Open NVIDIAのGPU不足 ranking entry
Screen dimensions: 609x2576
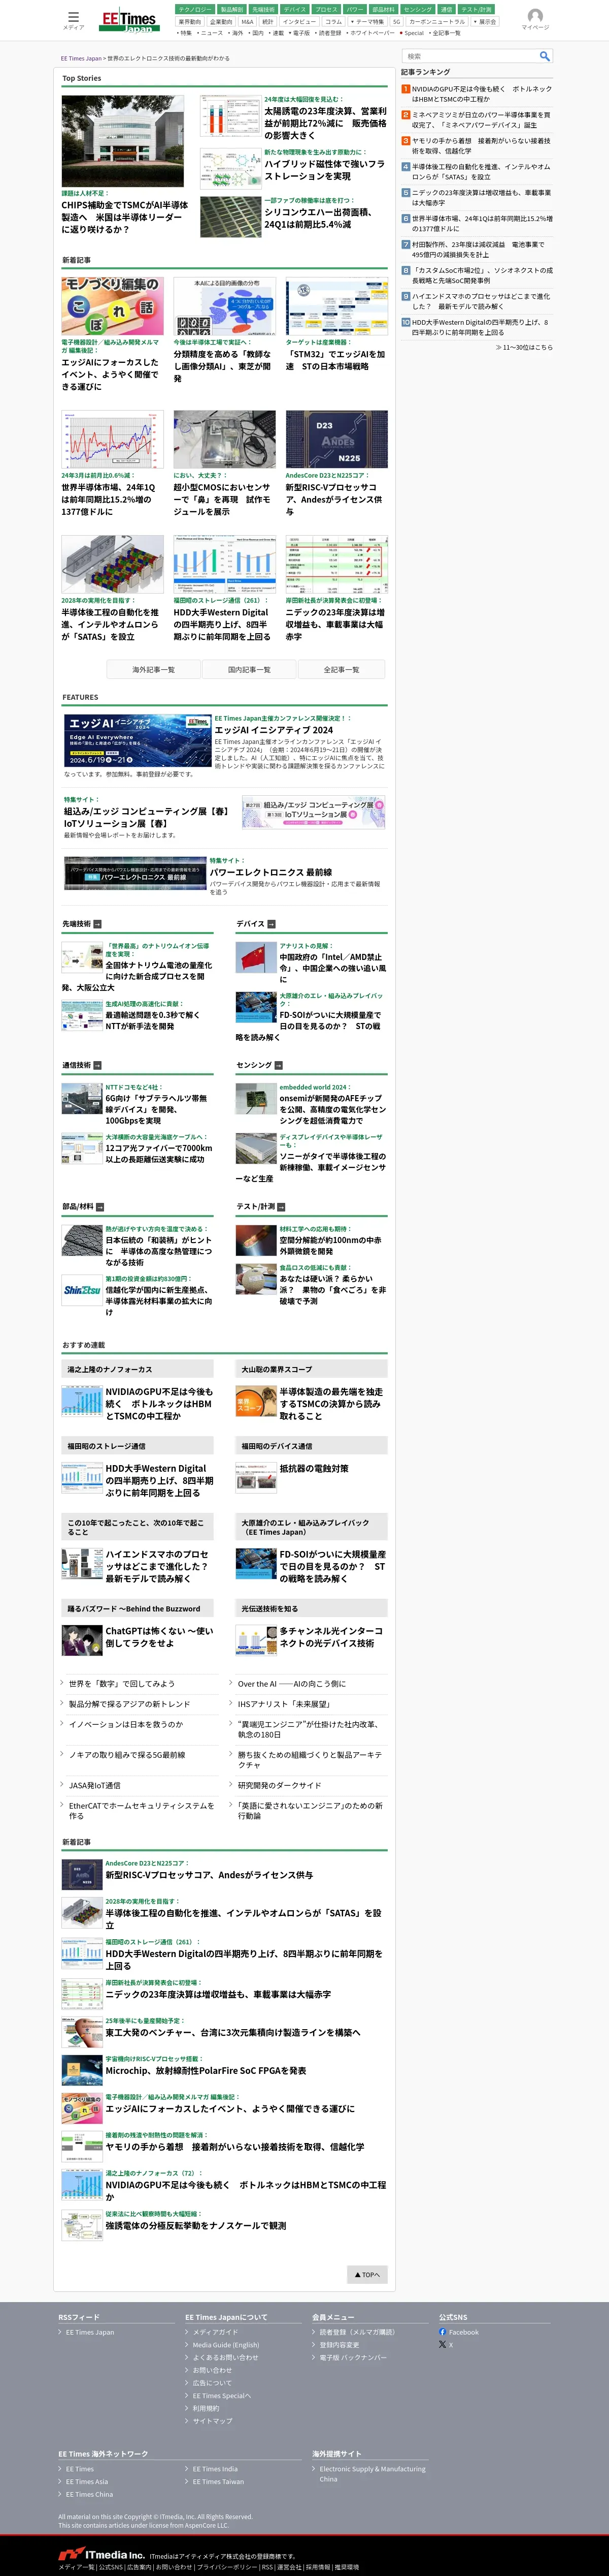pyautogui.click(x=481, y=94)
